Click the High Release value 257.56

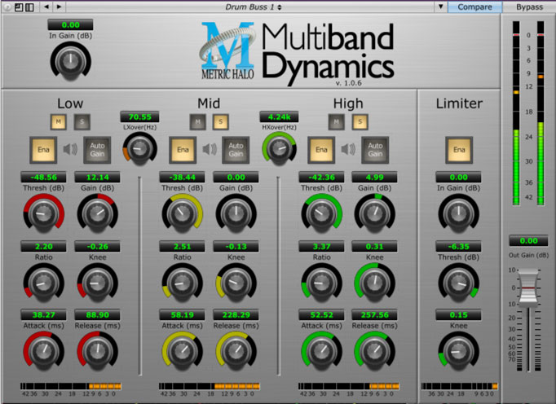pyautogui.click(x=375, y=314)
